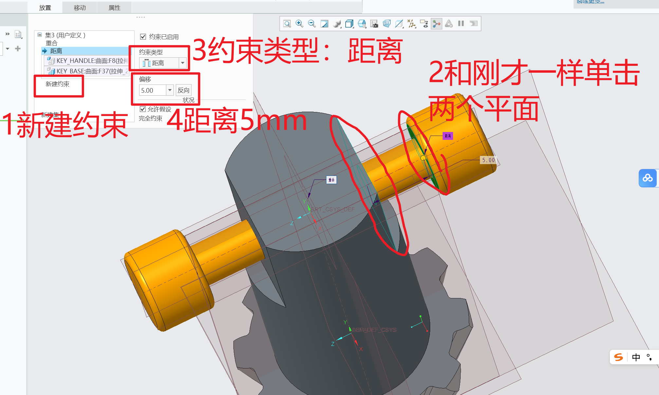Click the saved orientations toolbar icon
Image resolution: width=659 pixels, height=395 pixels.
(362, 23)
